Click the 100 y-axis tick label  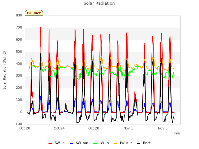pos(19,100)
